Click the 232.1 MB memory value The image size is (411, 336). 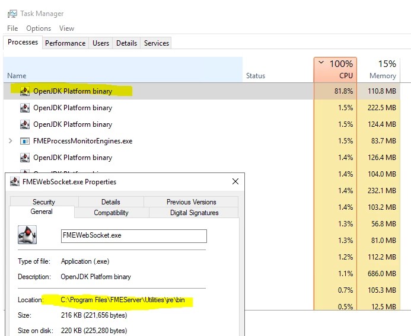[x=382, y=191]
